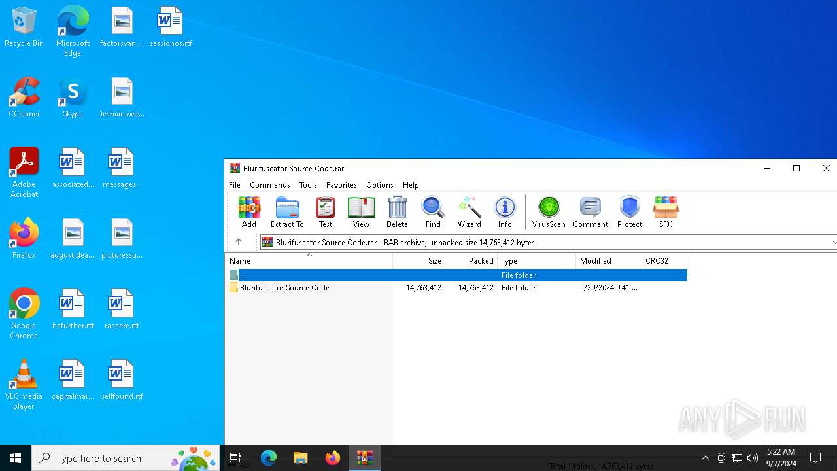837x471 pixels.
Task: Select CCleaner desktop shortcut
Action: point(24,98)
